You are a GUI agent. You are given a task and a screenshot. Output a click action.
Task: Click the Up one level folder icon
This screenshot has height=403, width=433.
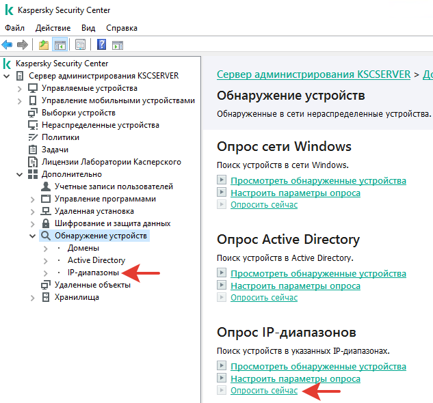pos(43,44)
